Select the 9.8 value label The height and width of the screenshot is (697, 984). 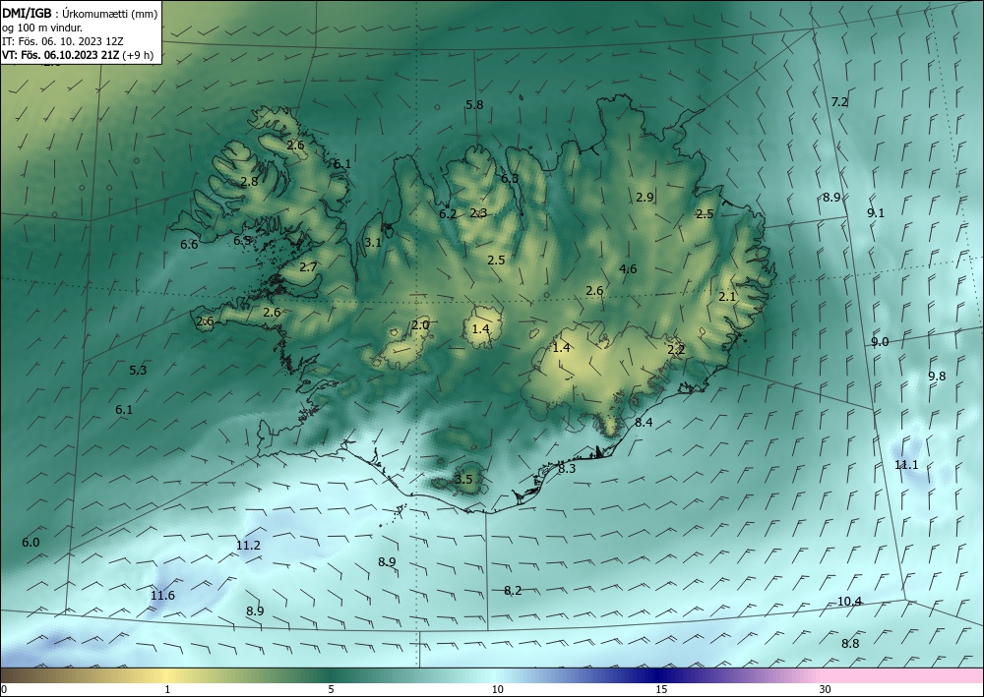(x=937, y=377)
